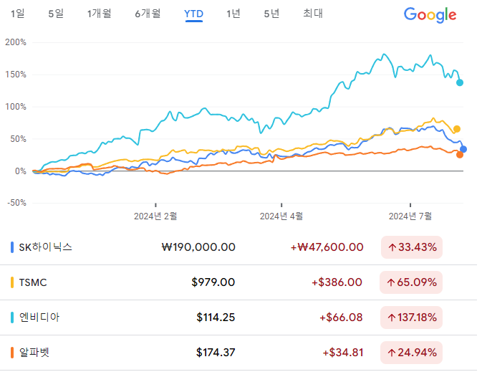Switch to the 5일 range tab
This screenshot has height=377, width=482.
[56, 14]
